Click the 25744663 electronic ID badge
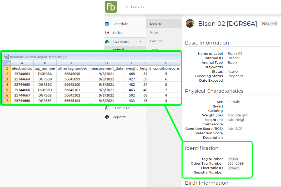 (x=234, y=168)
